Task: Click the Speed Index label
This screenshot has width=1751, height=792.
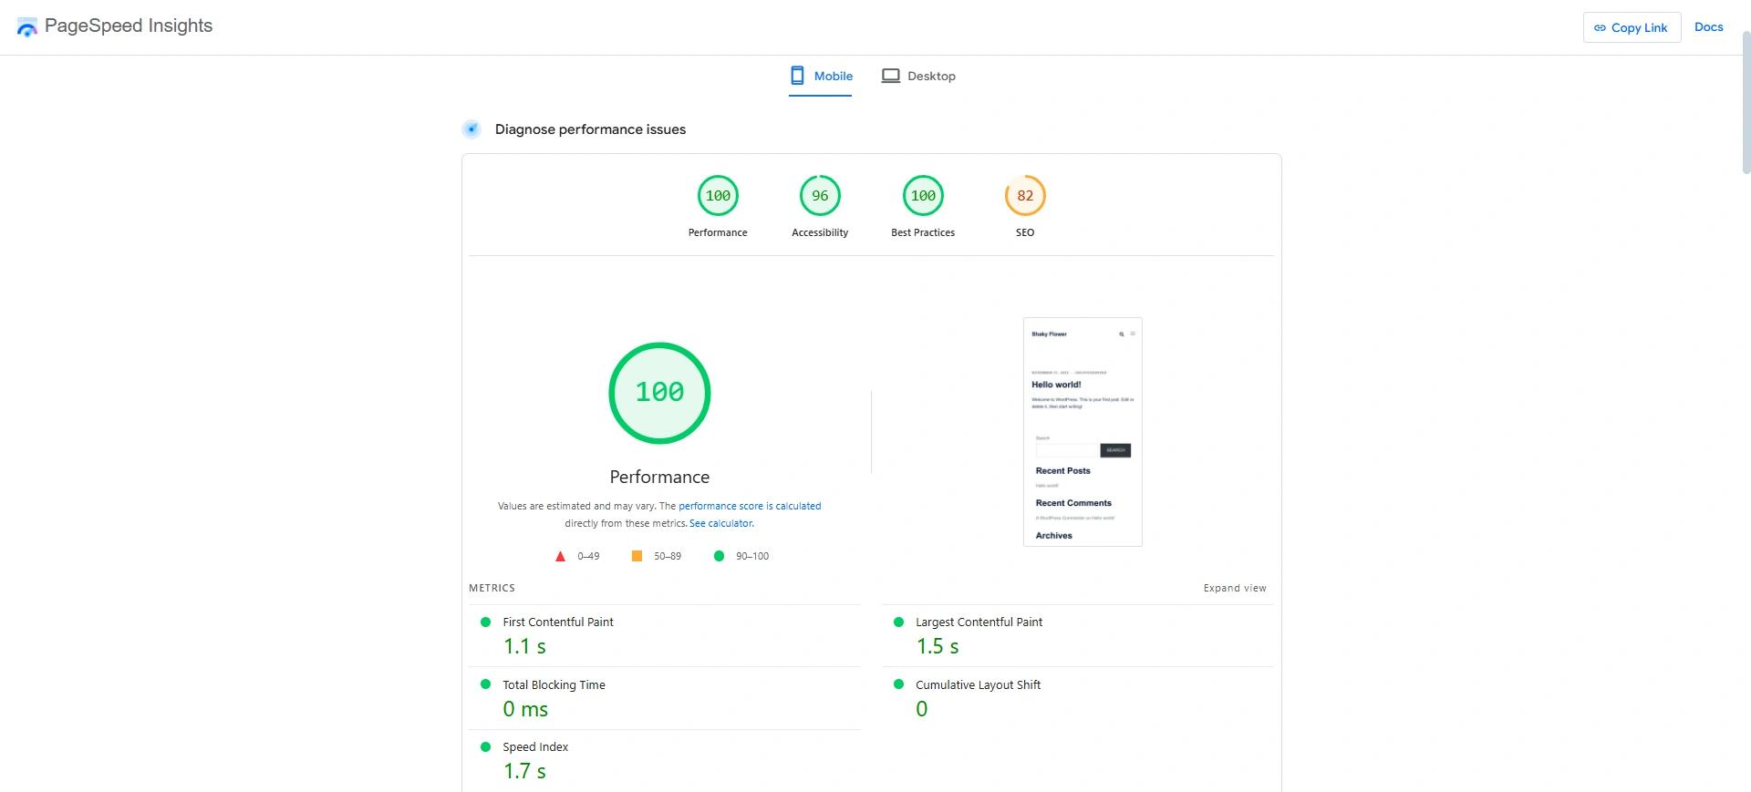Action: [535, 747]
